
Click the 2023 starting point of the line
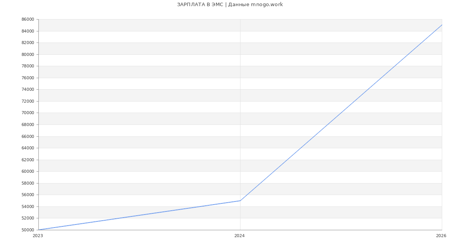39,230
